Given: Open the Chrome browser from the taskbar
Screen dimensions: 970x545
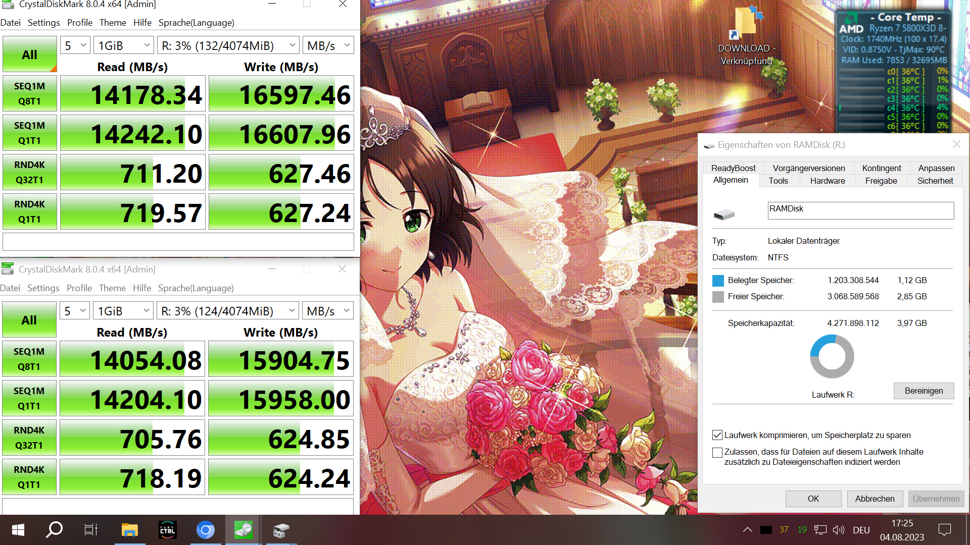Looking at the screenshot, I should [205, 530].
